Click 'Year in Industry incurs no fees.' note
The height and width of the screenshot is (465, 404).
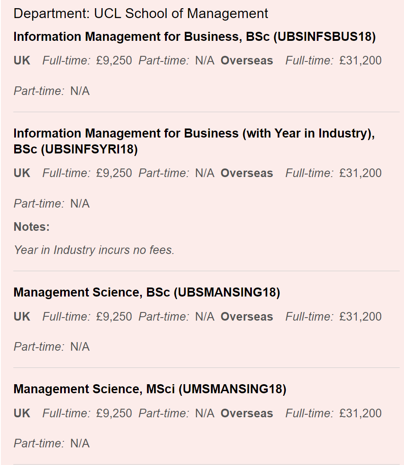pyautogui.click(x=94, y=250)
